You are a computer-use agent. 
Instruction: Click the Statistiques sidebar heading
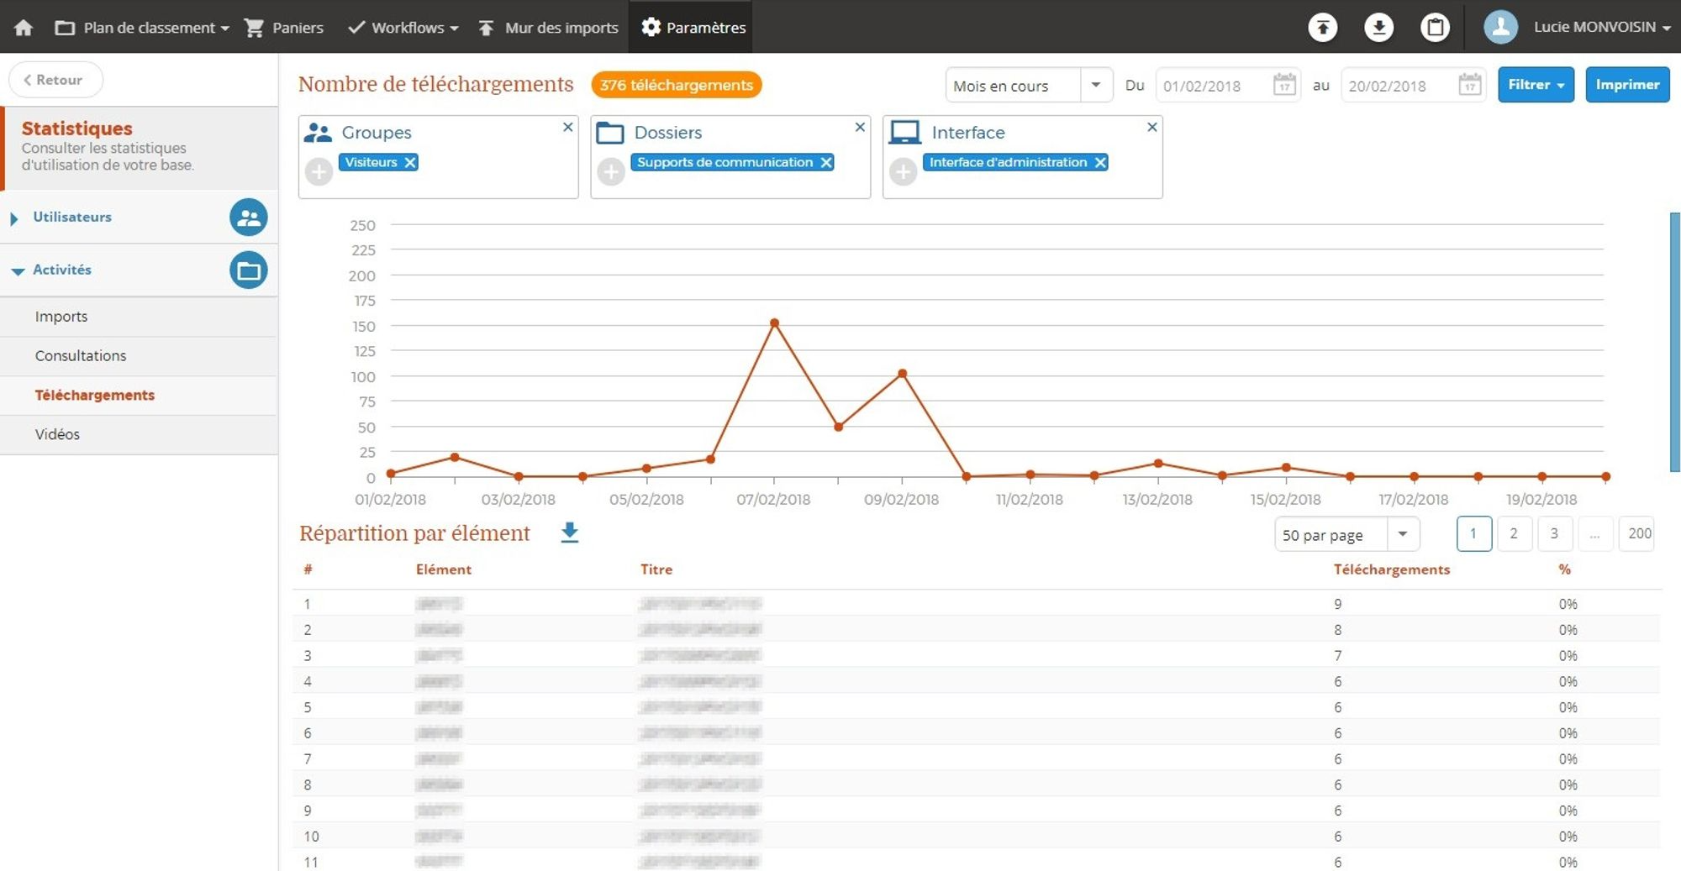[77, 129]
